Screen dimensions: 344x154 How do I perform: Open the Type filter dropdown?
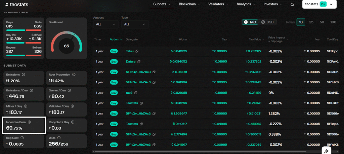[x=135, y=24]
